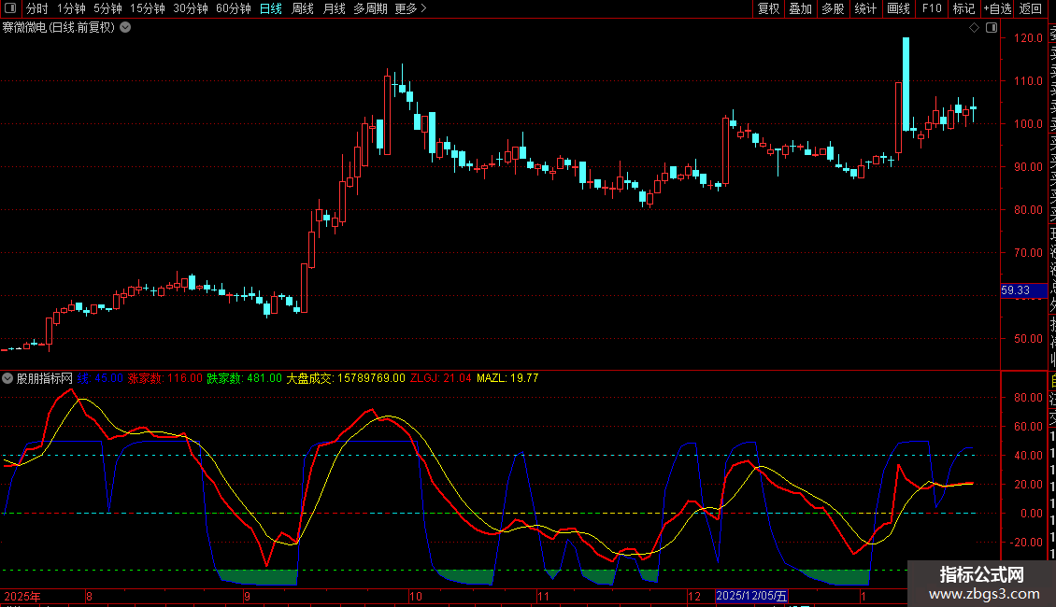The image size is (1056, 607).
Task: Open the 多股 multi-stock view
Action: 833,8
